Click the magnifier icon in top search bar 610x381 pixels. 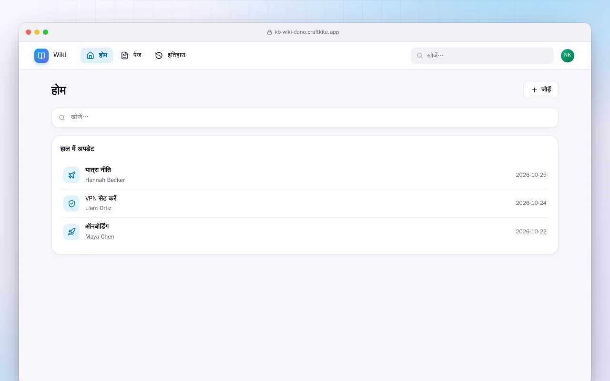(420, 56)
